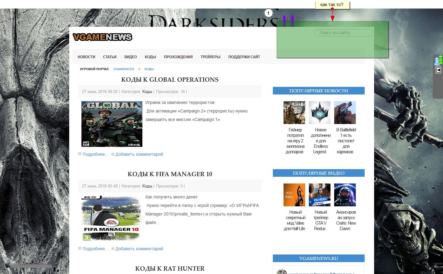Open 'В Battlefield 1 есть пистолет для карликов' link

coord(346,141)
